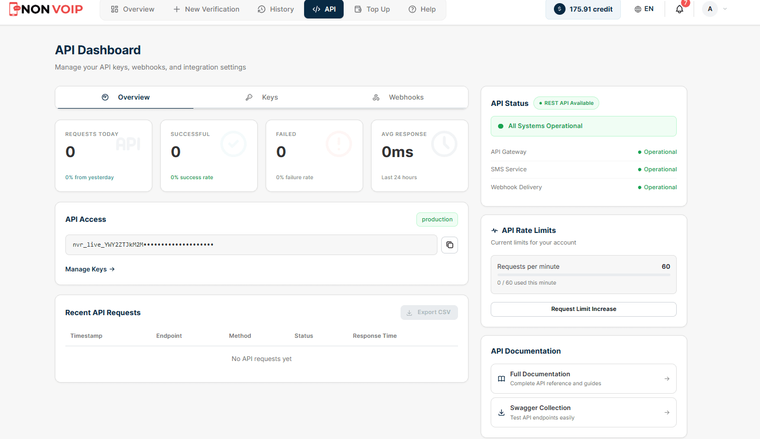760x439 pixels.
Task: Click the Response Time column header
Action: pyautogui.click(x=375, y=336)
